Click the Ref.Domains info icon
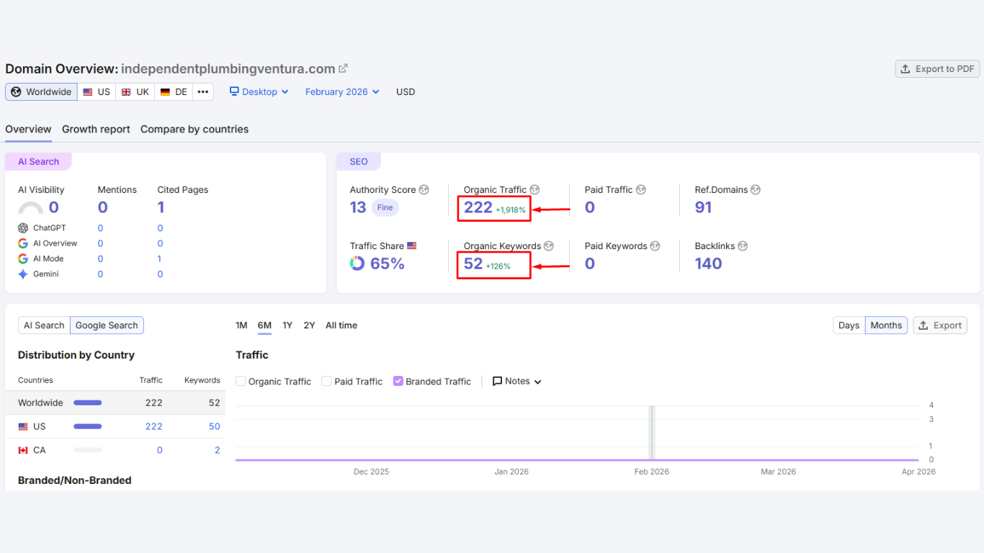This screenshot has width=984, height=553. click(x=755, y=190)
